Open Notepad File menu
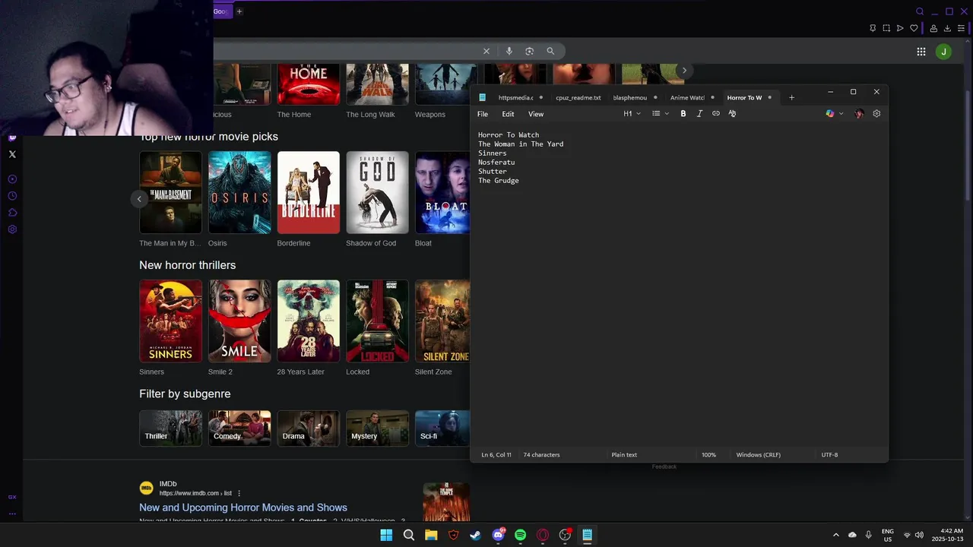The height and width of the screenshot is (547, 973). (x=483, y=114)
